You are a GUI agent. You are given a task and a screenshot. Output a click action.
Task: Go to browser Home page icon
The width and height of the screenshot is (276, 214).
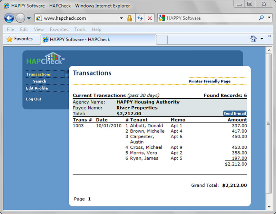[253, 39]
